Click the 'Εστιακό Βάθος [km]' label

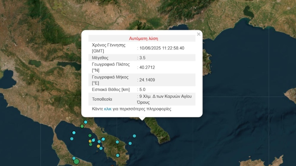click(111, 89)
